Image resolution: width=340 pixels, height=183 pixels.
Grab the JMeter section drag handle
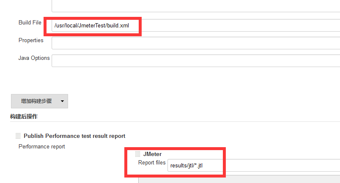pyautogui.click(x=138, y=154)
